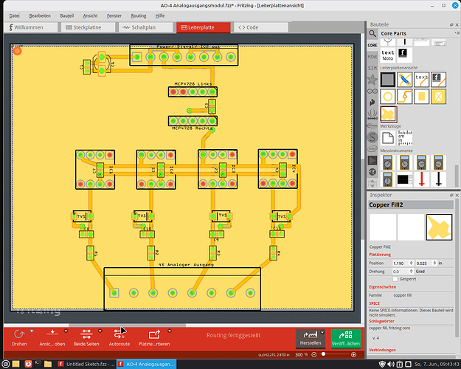Select the blank page note tool
The image size is (461, 369).
[x=388, y=138]
